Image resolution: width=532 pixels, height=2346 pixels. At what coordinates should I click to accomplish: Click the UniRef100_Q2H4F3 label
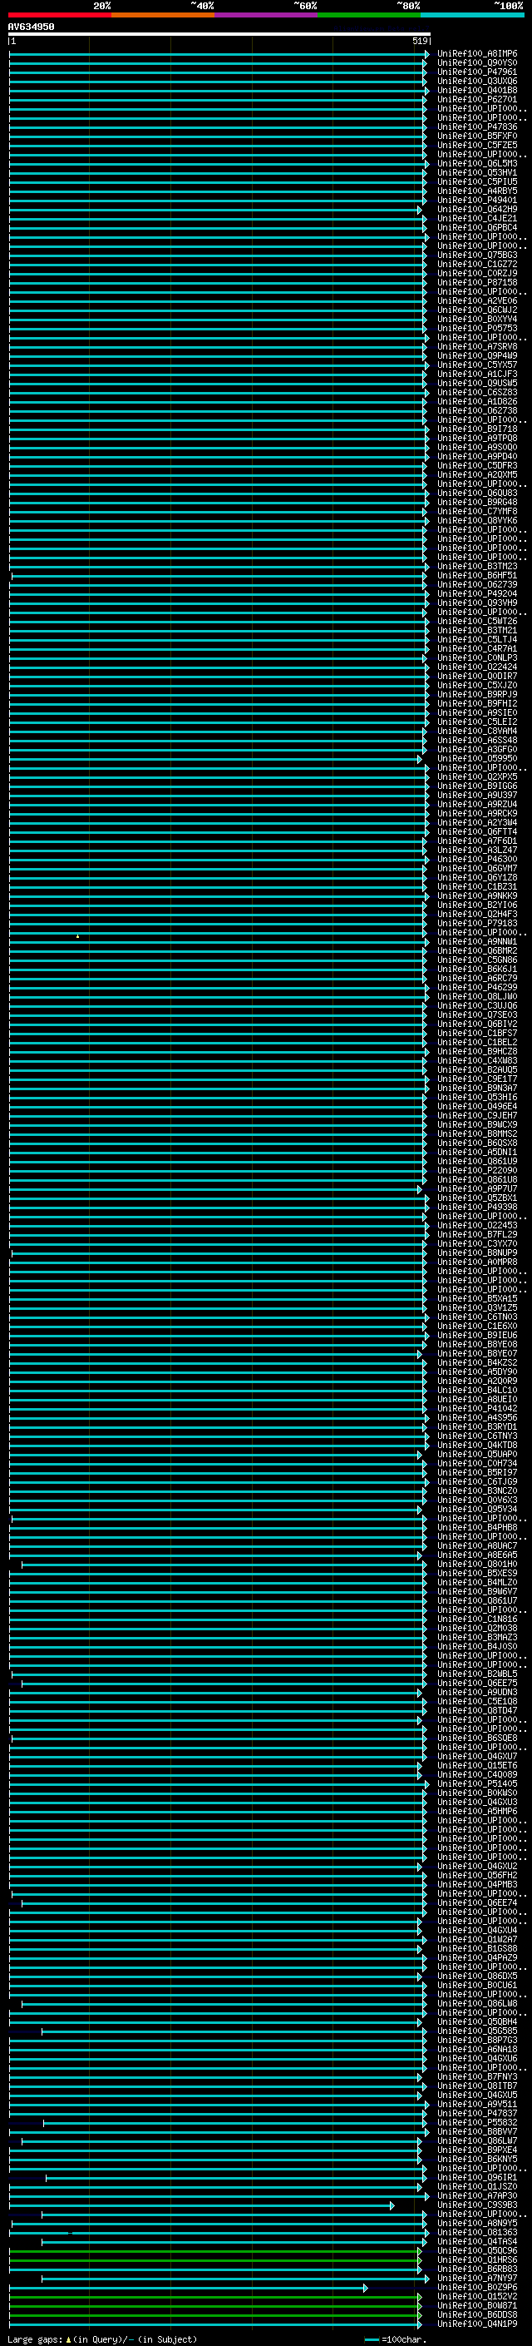[477, 914]
